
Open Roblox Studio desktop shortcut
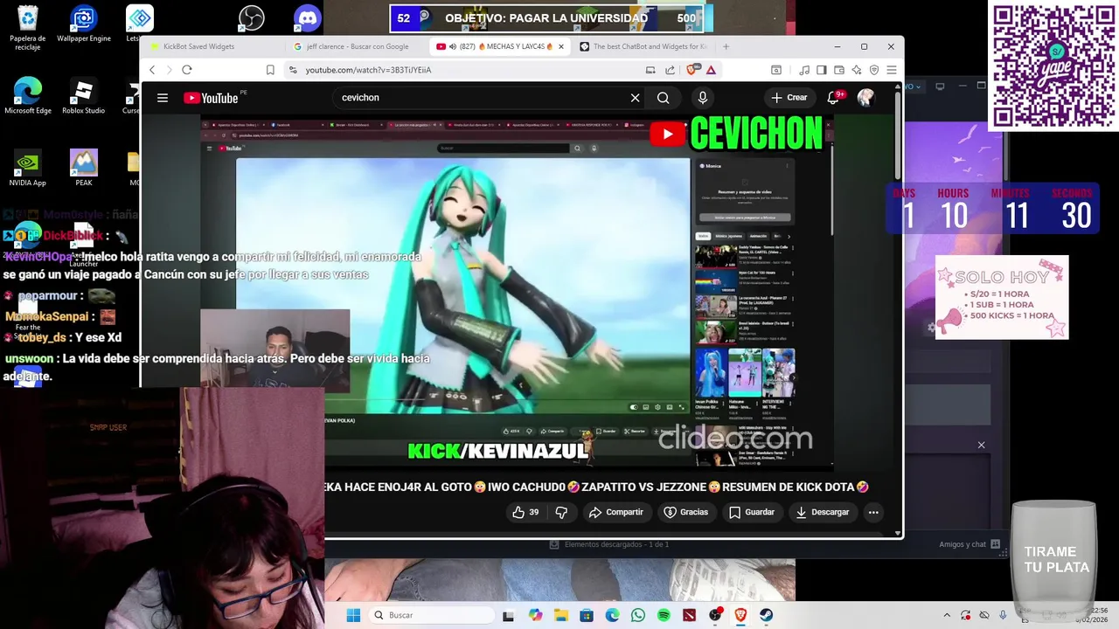[83, 96]
